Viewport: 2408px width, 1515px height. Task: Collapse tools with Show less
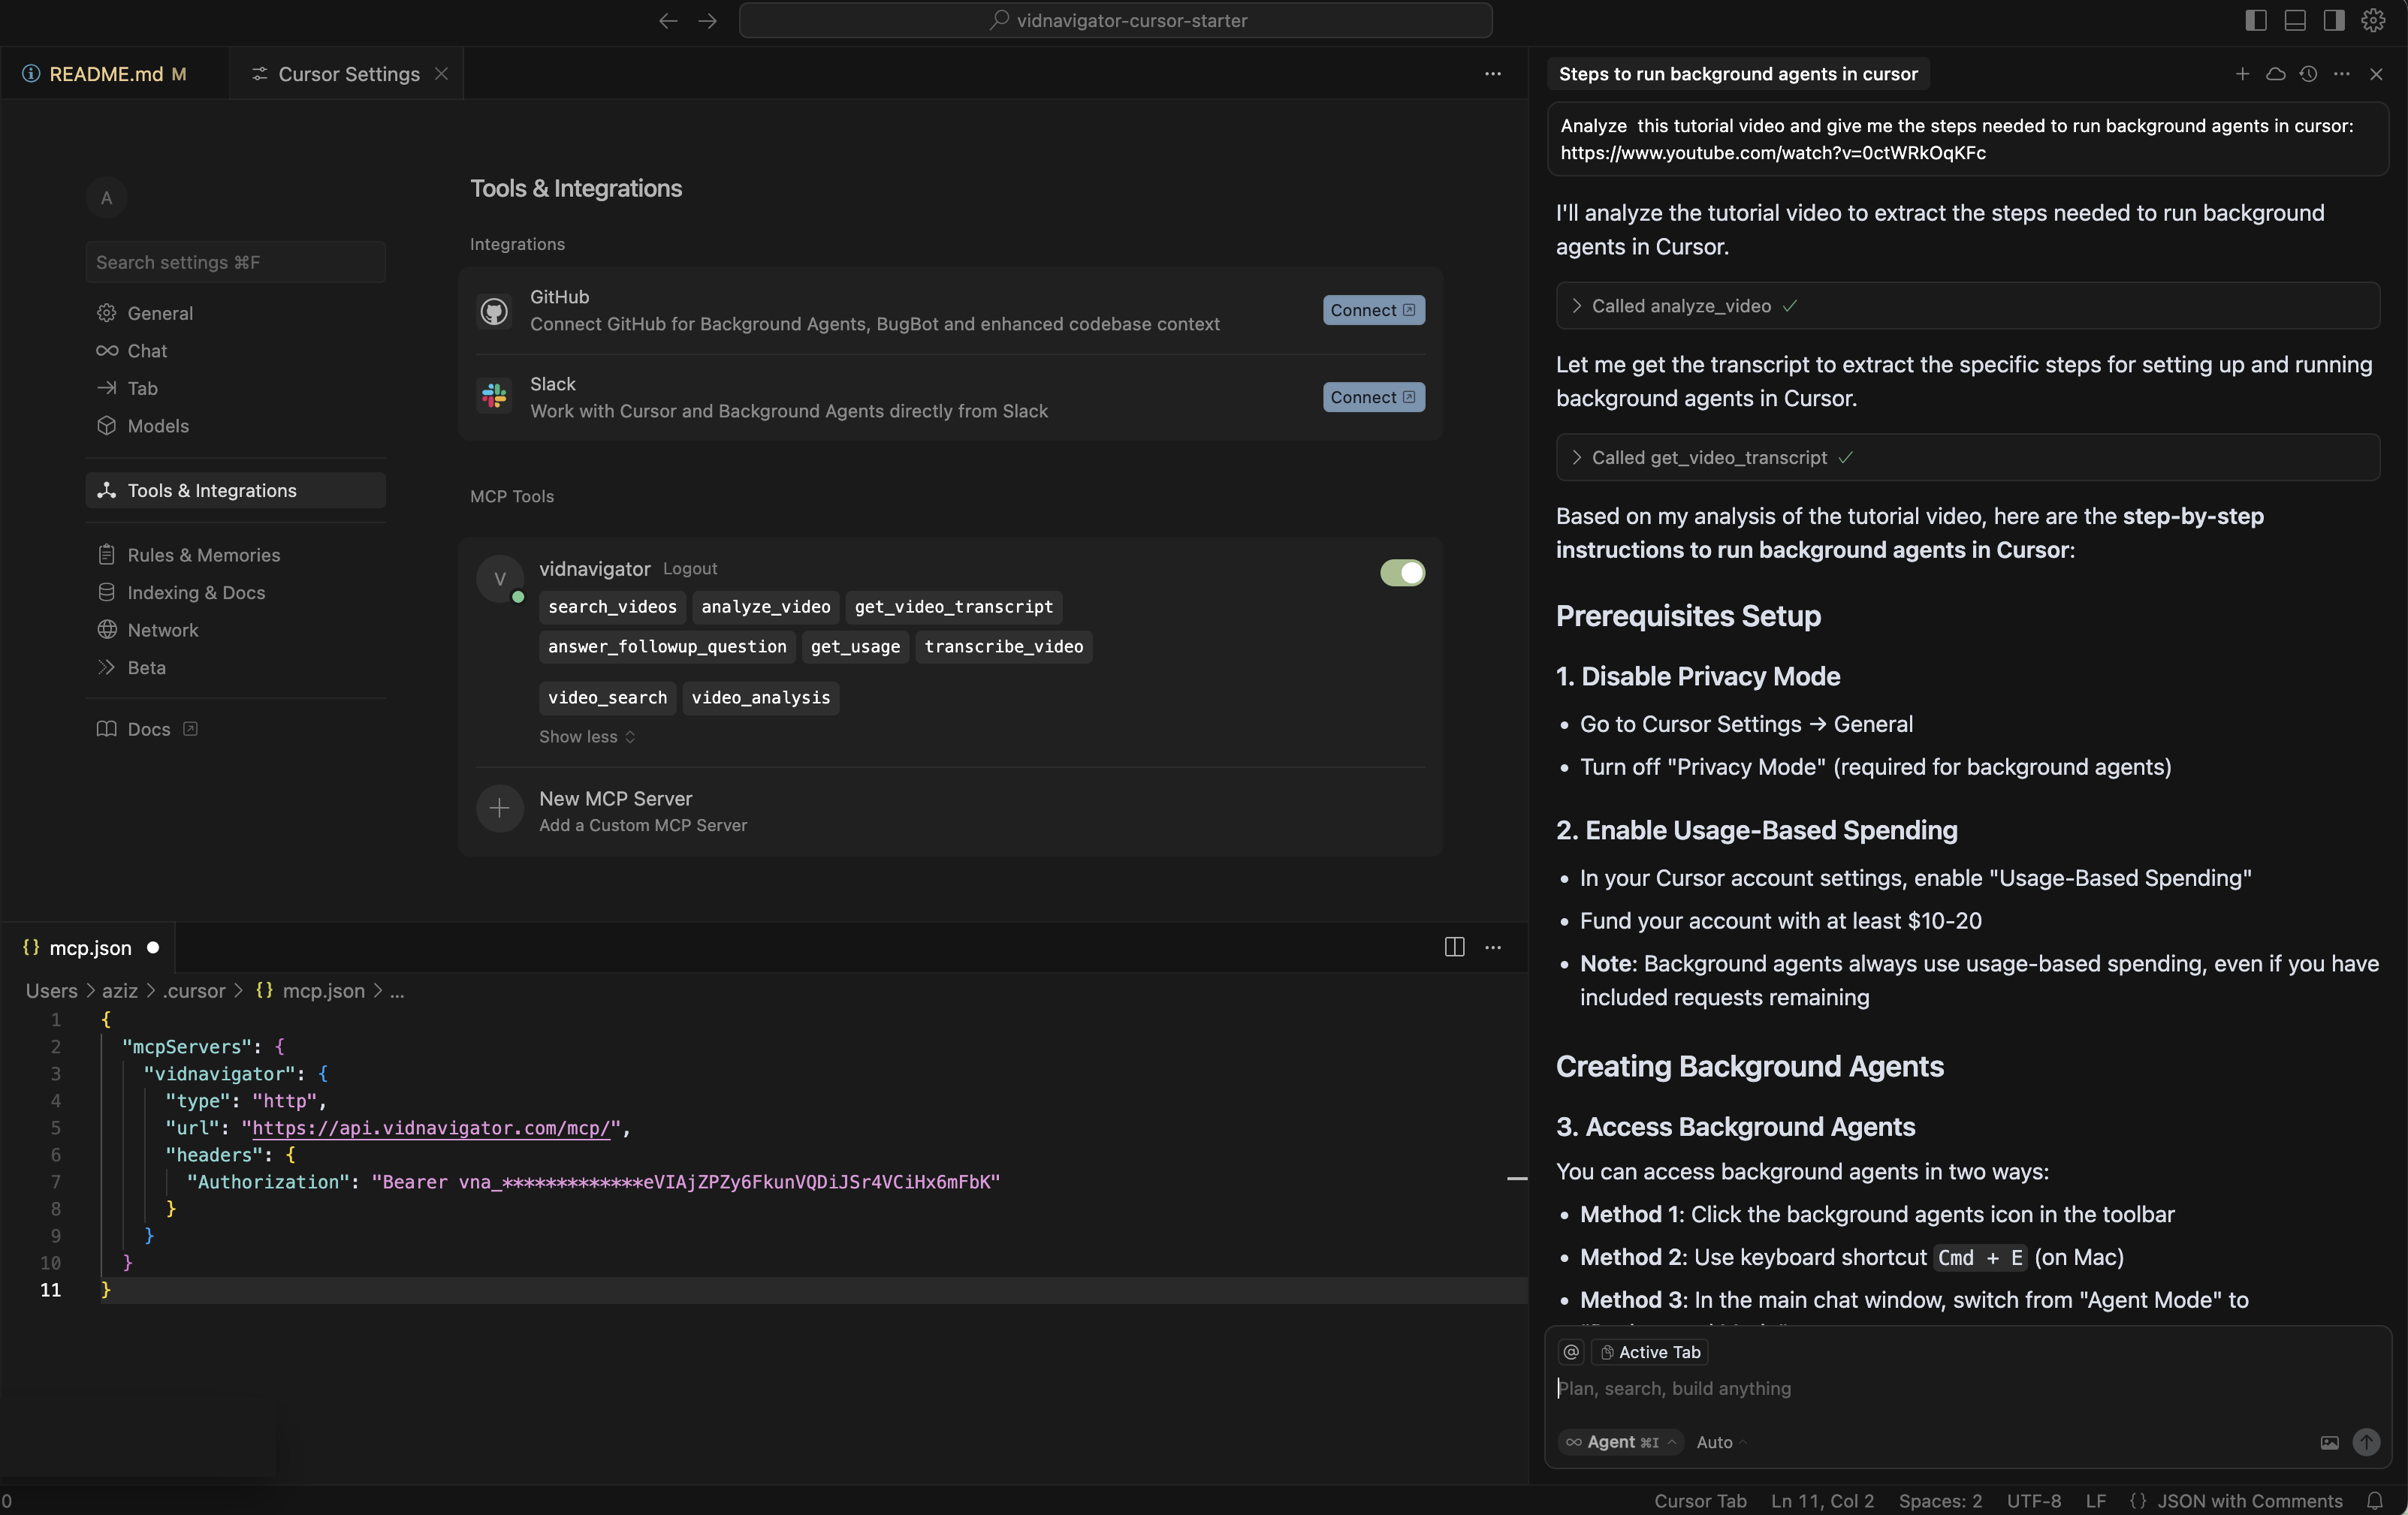(x=587, y=736)
